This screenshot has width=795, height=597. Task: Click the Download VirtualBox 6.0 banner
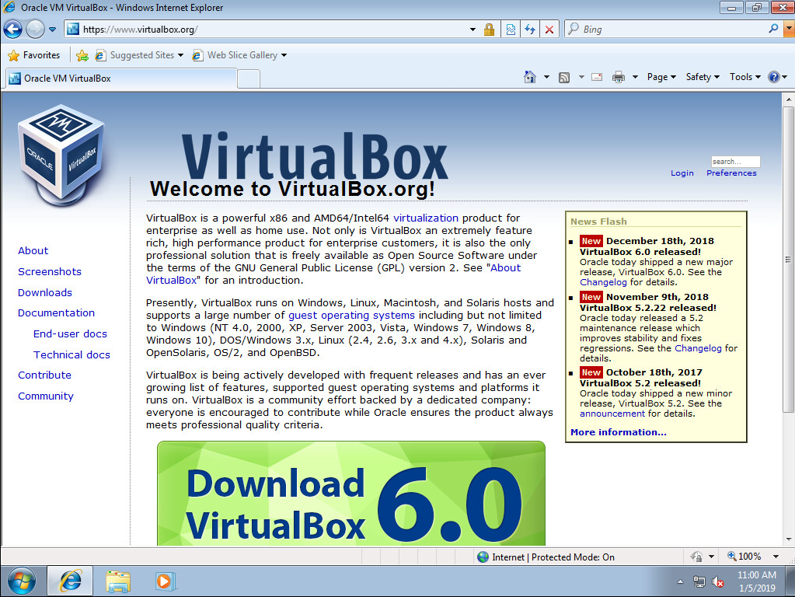[x=350, y=494]
